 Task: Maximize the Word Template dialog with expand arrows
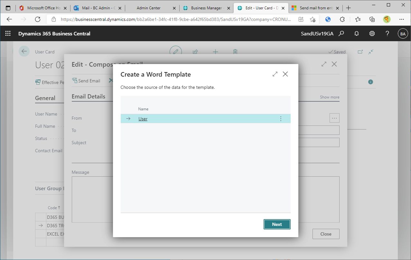pos(275,74)
